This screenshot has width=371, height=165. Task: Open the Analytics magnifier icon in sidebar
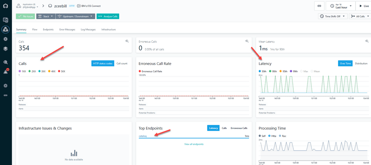(x=6, y=62)
